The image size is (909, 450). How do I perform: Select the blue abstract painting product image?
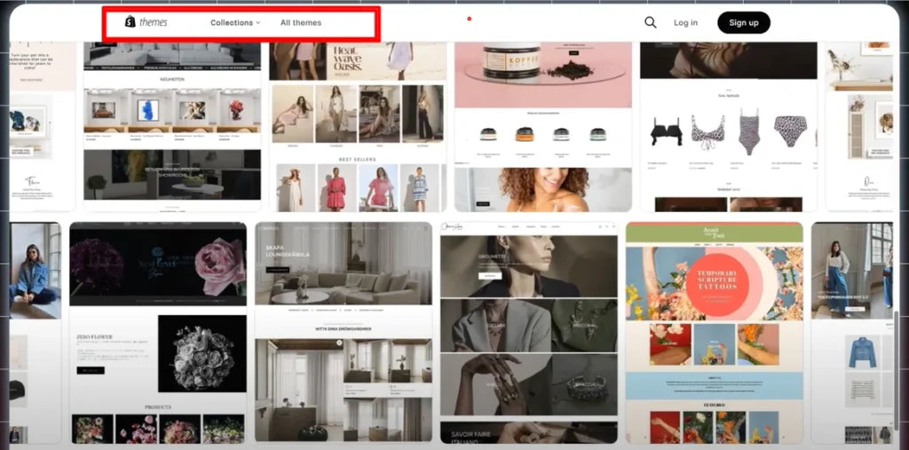(x=148, y=110)
